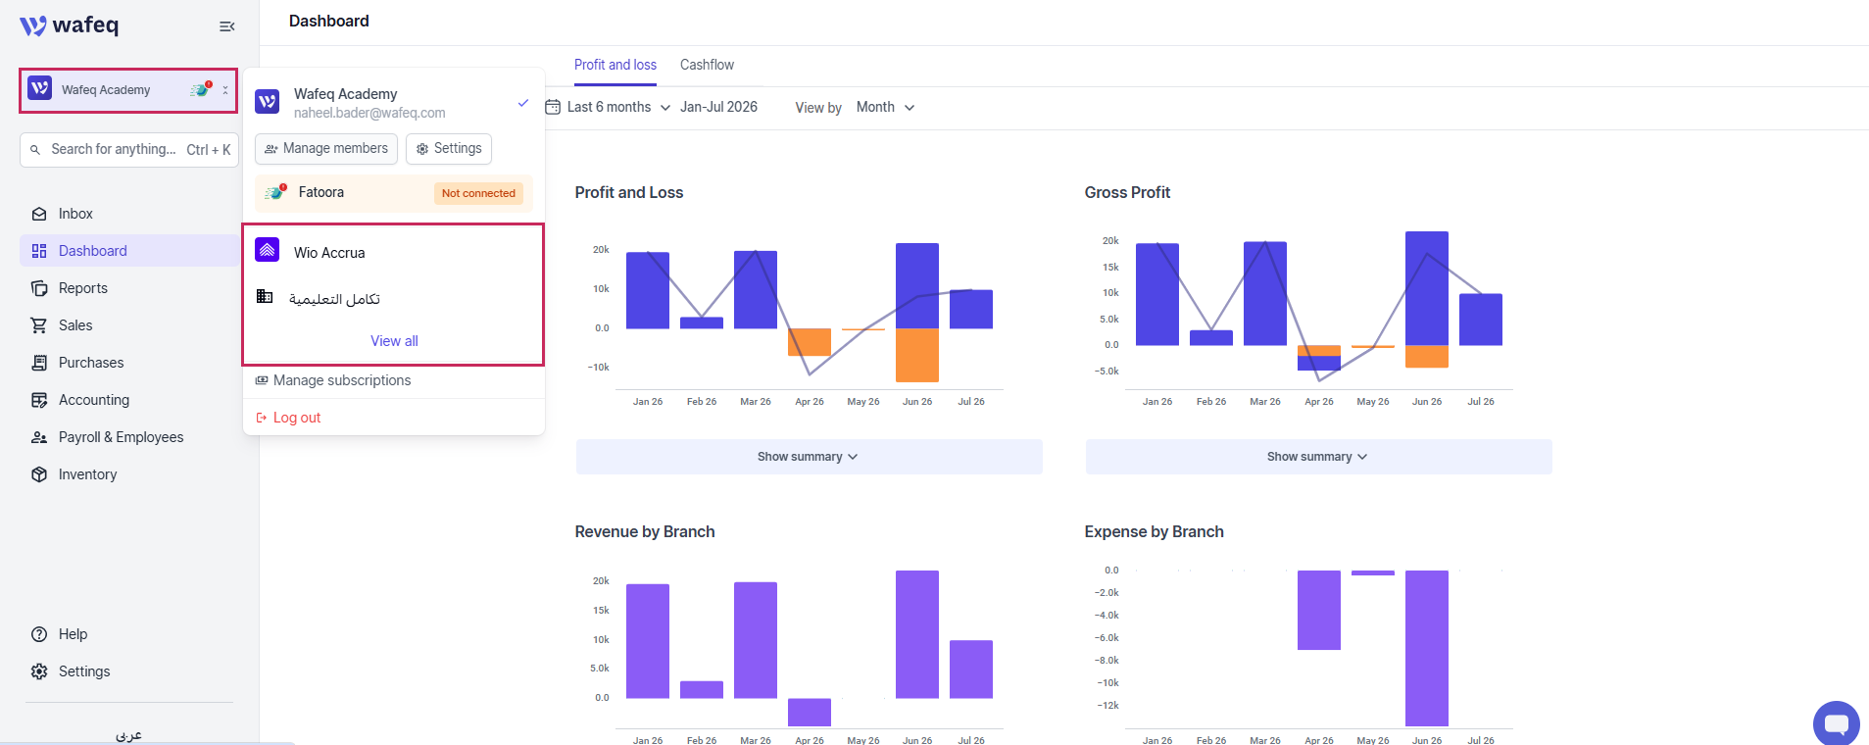Open the Settings gear in the sidebar
The image size is (1869, 745).
click(x=39, y=671)
